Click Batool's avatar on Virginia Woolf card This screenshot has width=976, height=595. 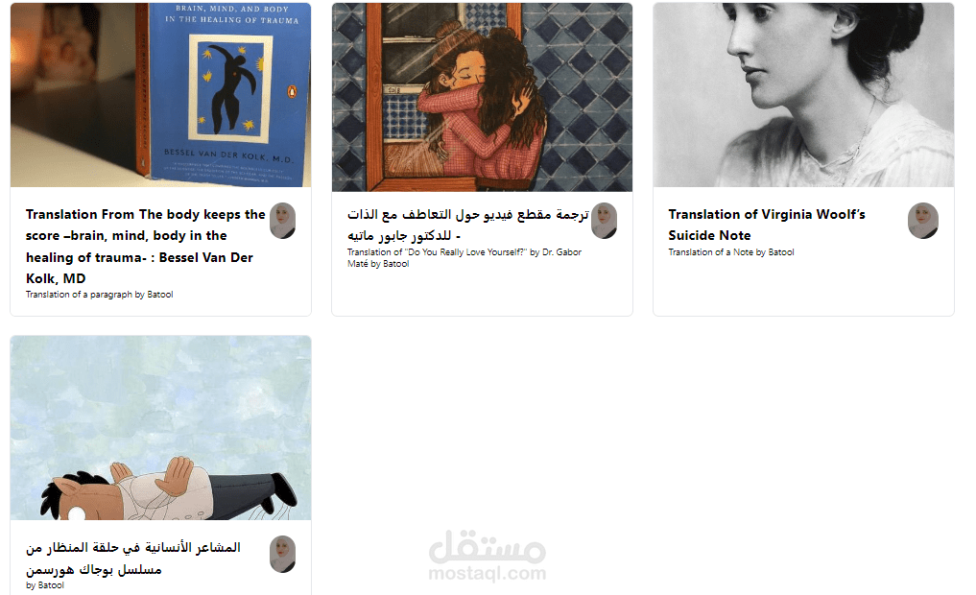pos(922,221)
